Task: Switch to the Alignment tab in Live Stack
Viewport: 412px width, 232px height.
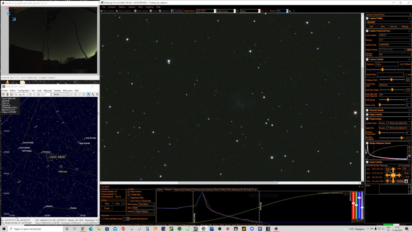Action: (x=178, y=190)
